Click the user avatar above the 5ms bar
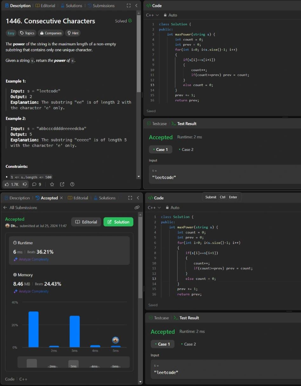The width and height of the screenshot is (301, 386). pyautogui.click(x=116, y=340)
